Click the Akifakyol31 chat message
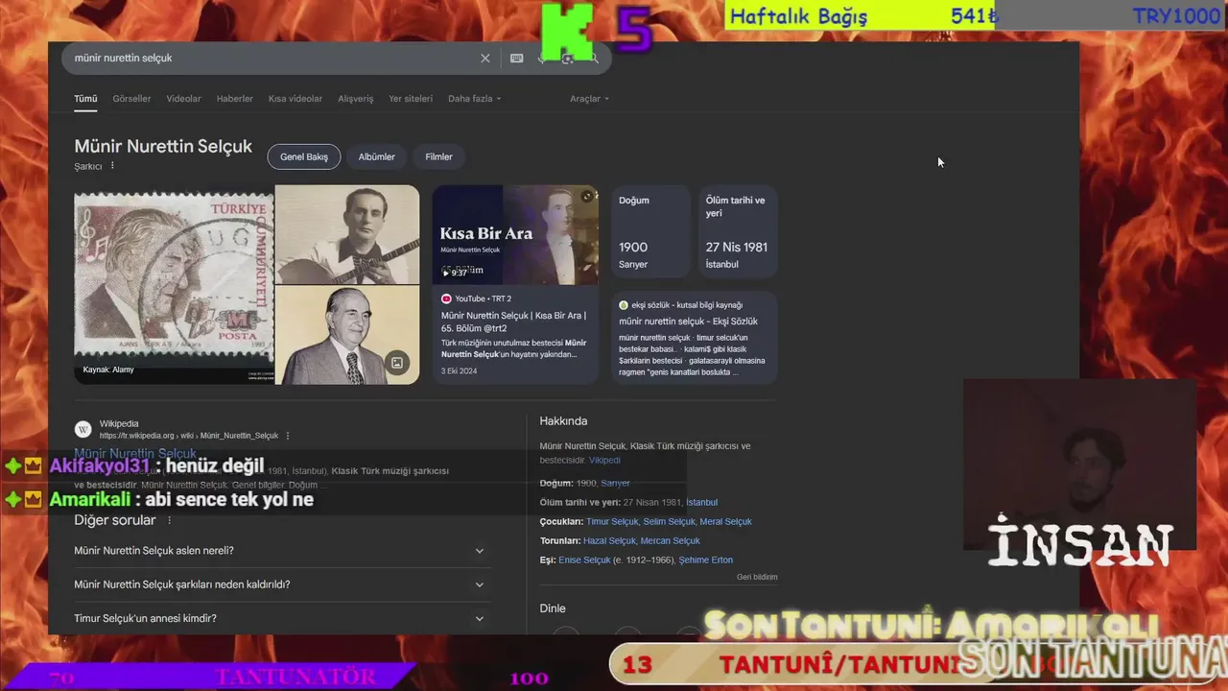 pos(156,466)
